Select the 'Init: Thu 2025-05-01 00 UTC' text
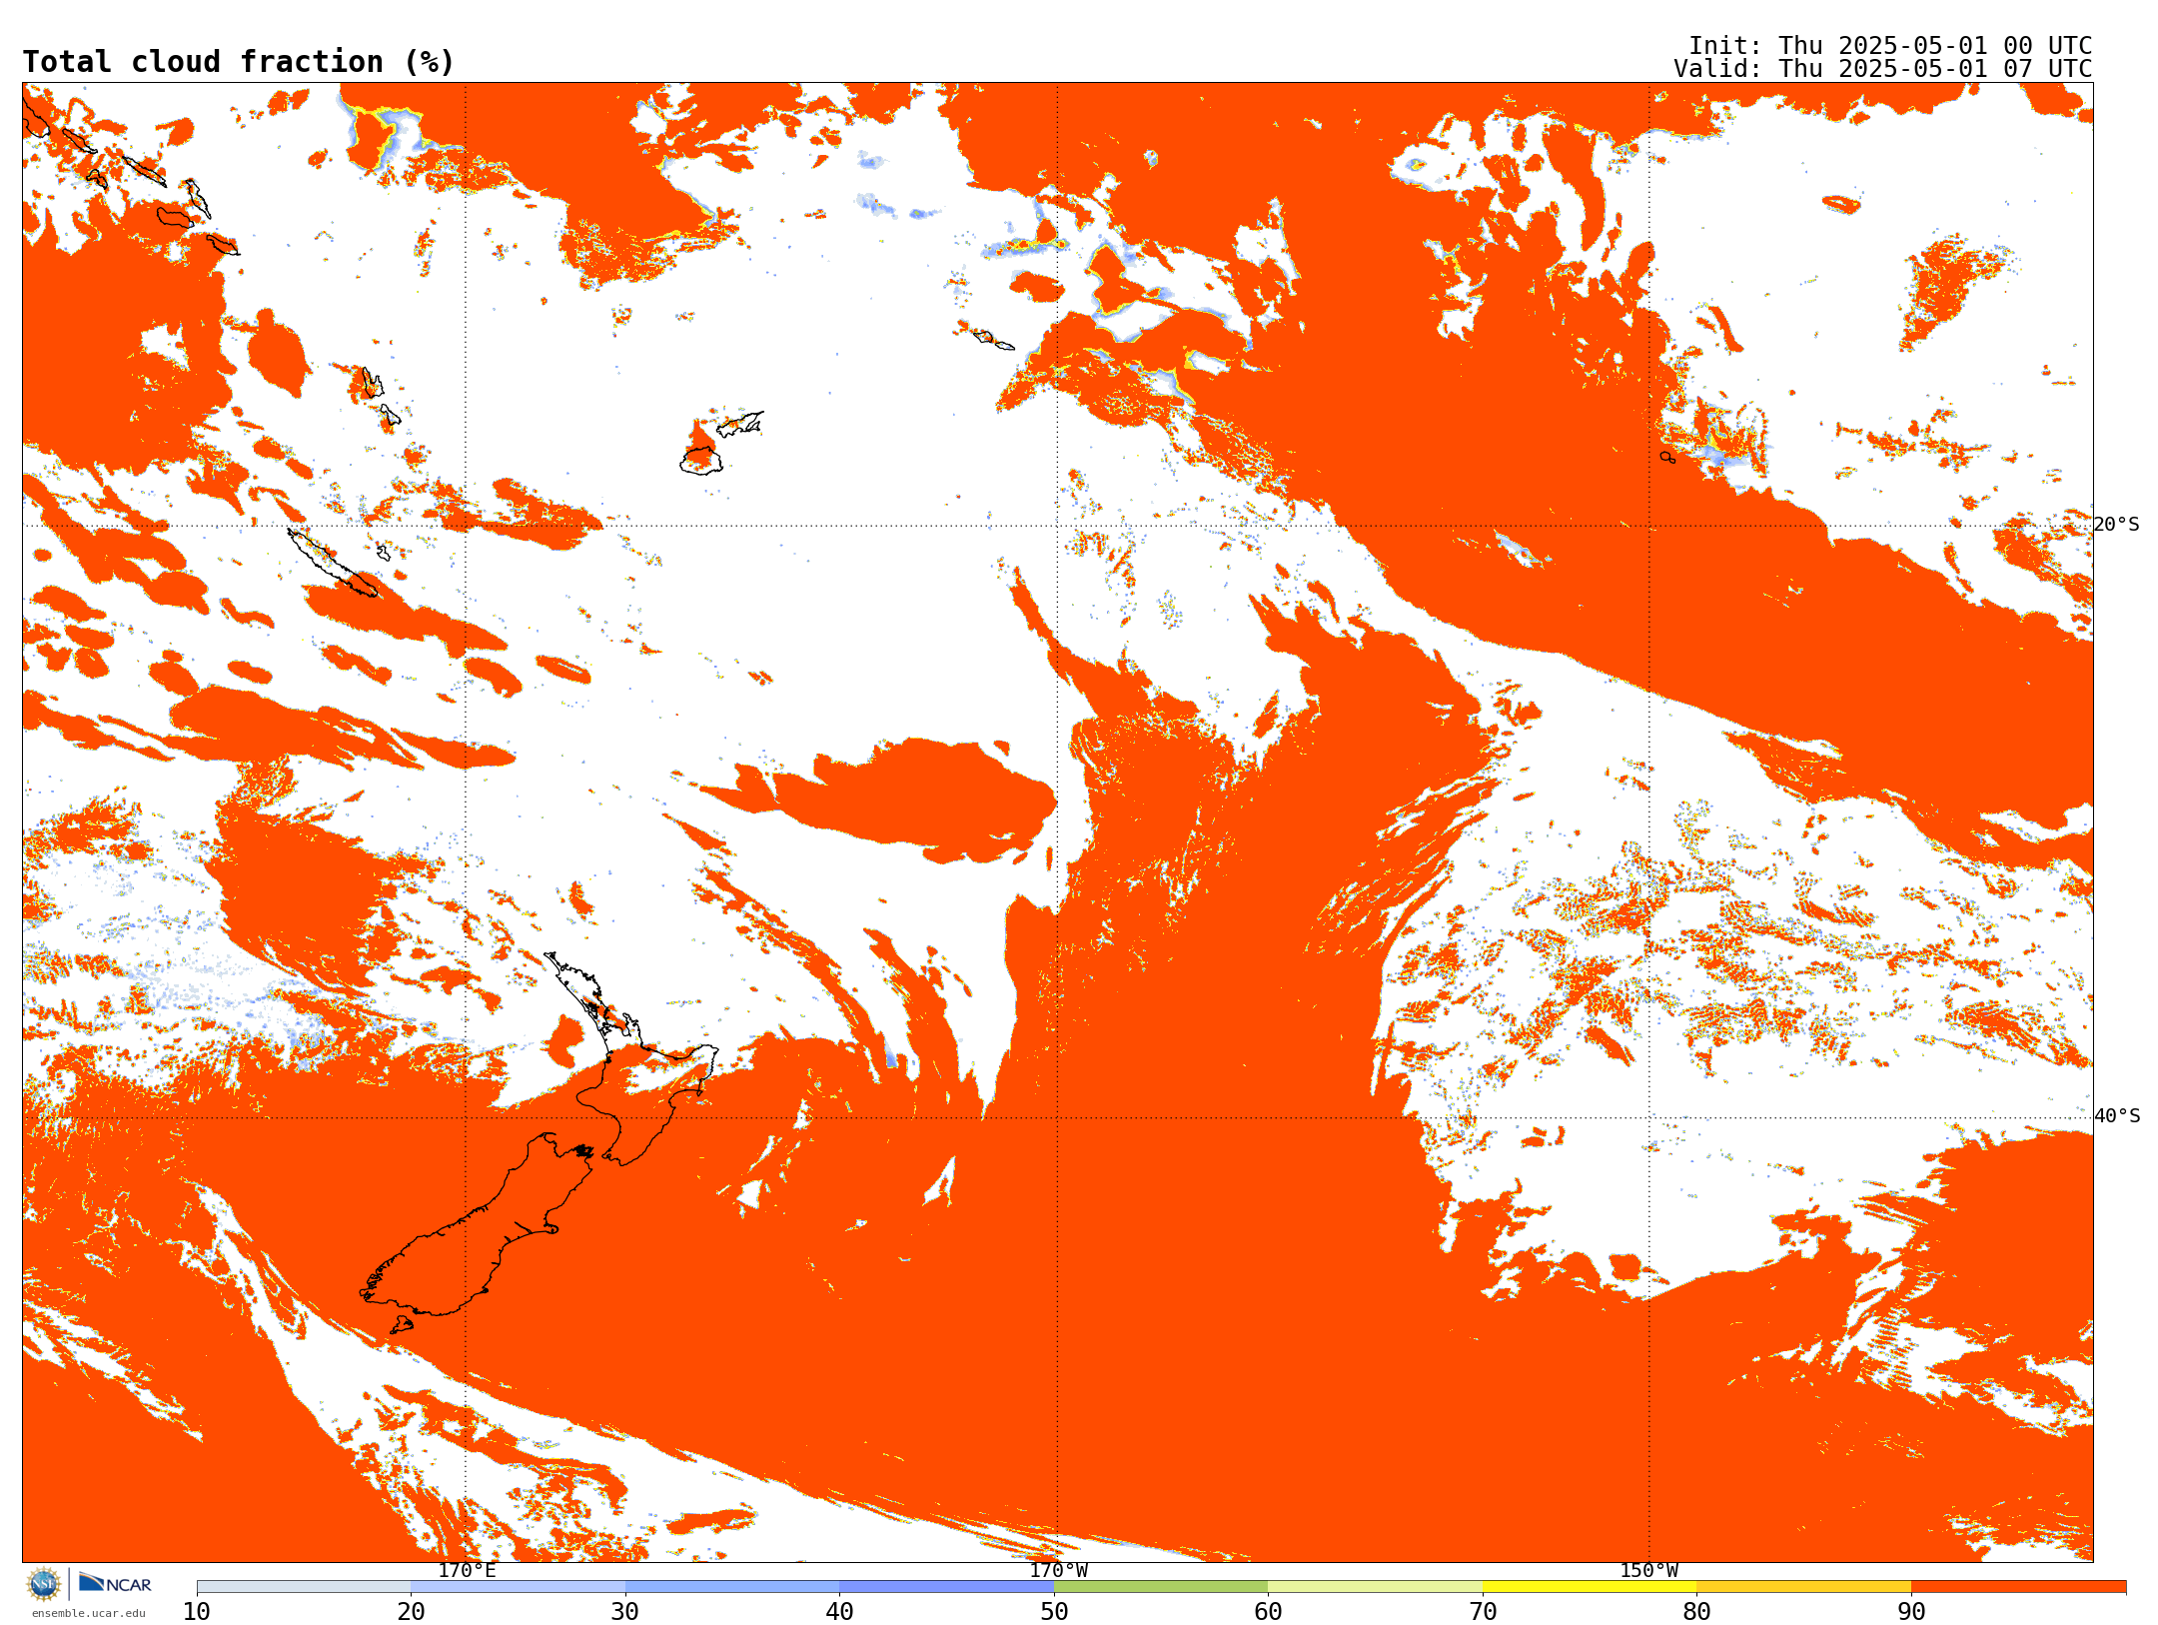The height and width of the screenshot is (1625, 2158). (x=1890, y=46)
